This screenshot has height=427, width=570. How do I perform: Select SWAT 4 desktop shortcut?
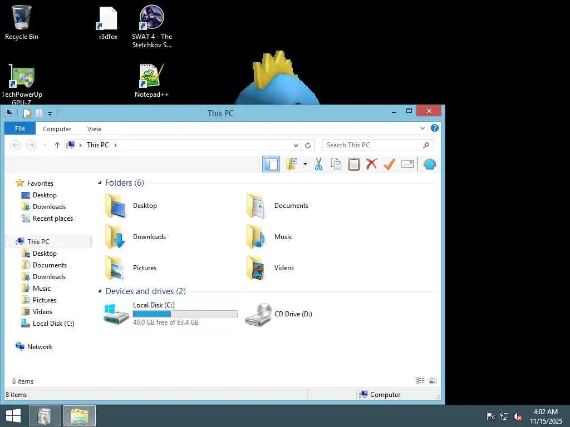click(152, 27)
